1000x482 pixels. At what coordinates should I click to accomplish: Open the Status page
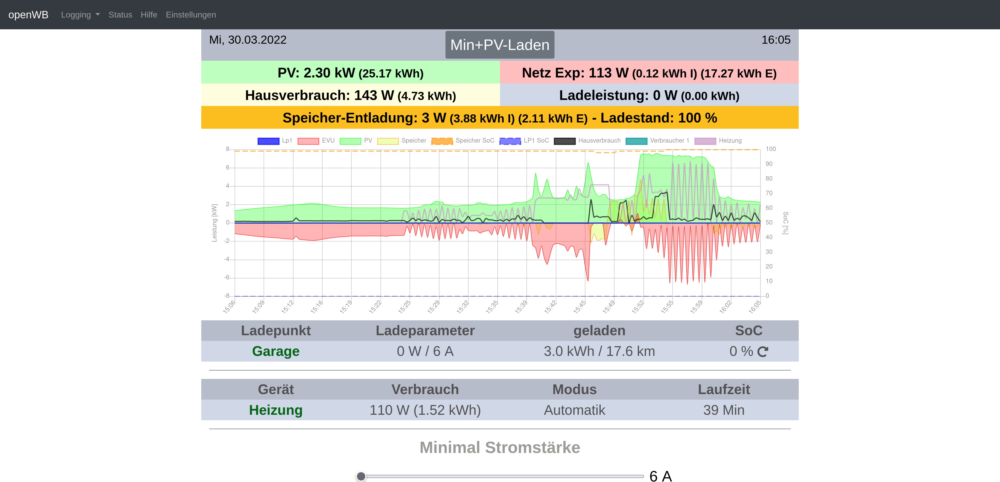coord(120,15)
